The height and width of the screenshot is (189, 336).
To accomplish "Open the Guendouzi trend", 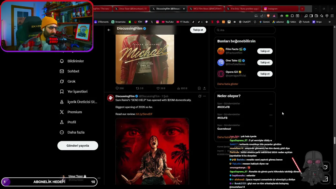I will click(224, 129).
